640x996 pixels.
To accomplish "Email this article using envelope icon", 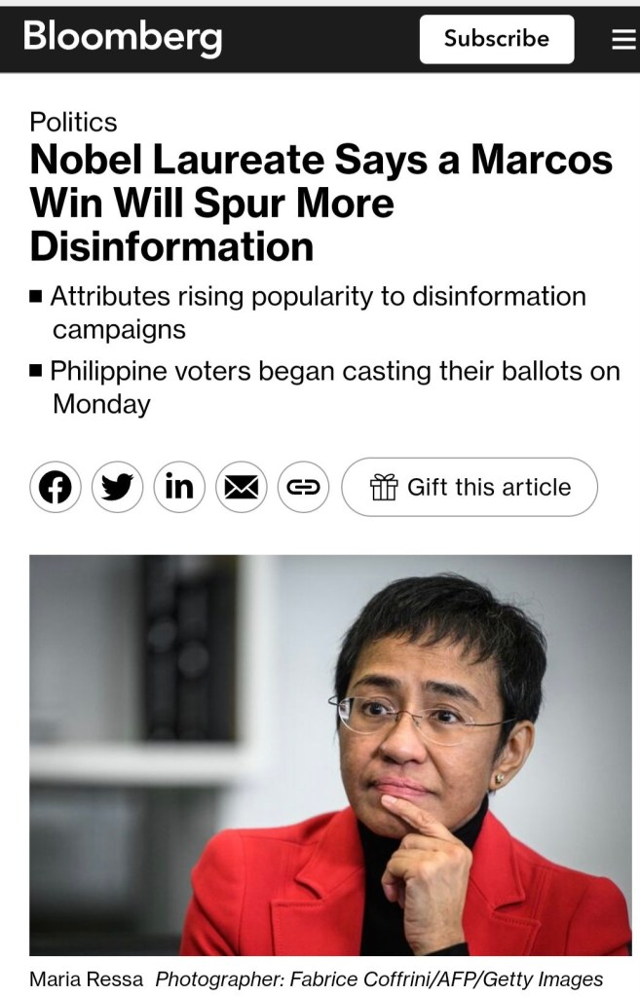I will coord(242,487).
